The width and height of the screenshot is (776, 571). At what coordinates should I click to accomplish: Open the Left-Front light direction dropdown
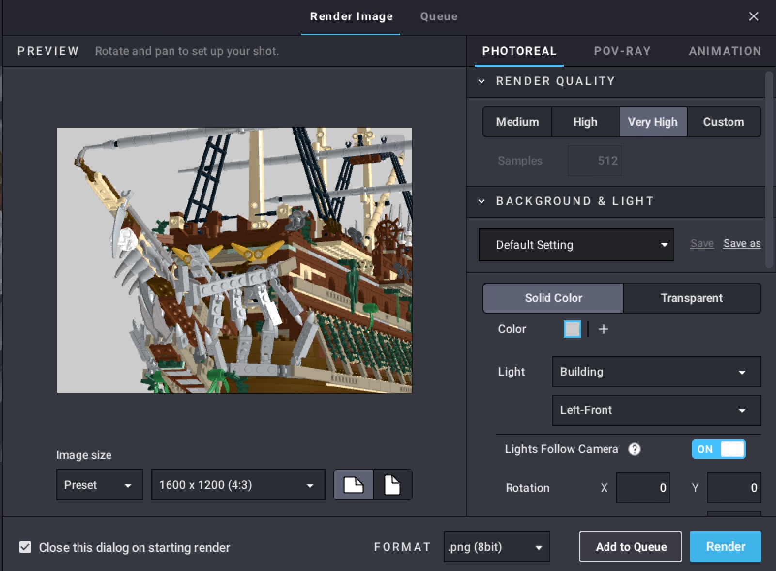[656, 410]
